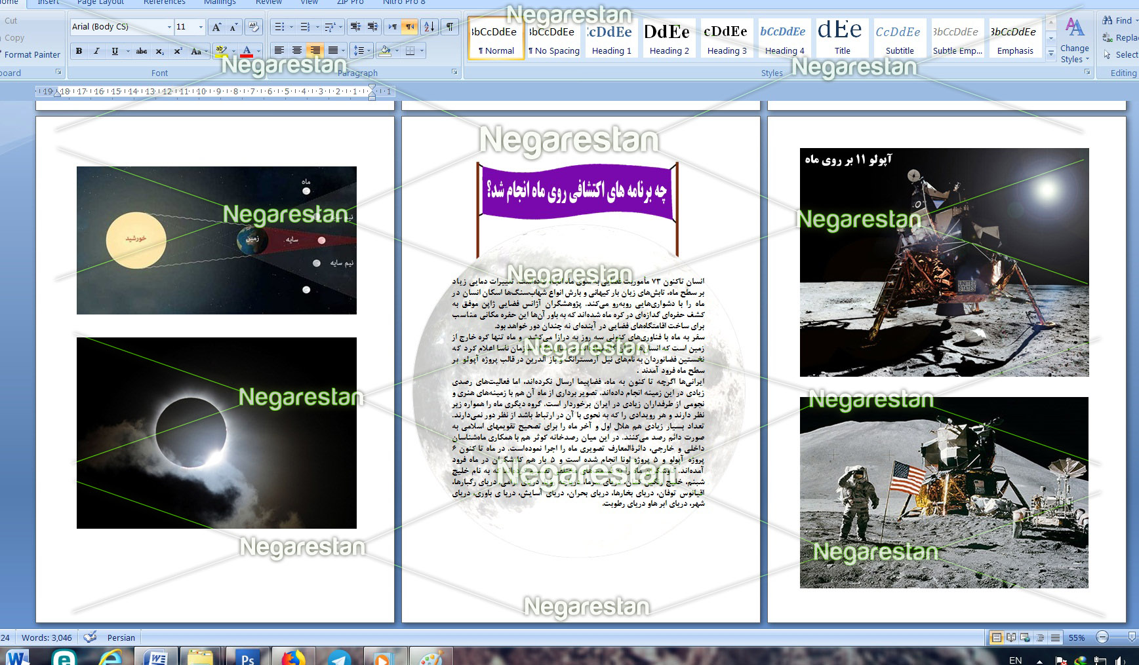Click the Shading paint bucket icon
1139x665 pixels.
[384, 50]
